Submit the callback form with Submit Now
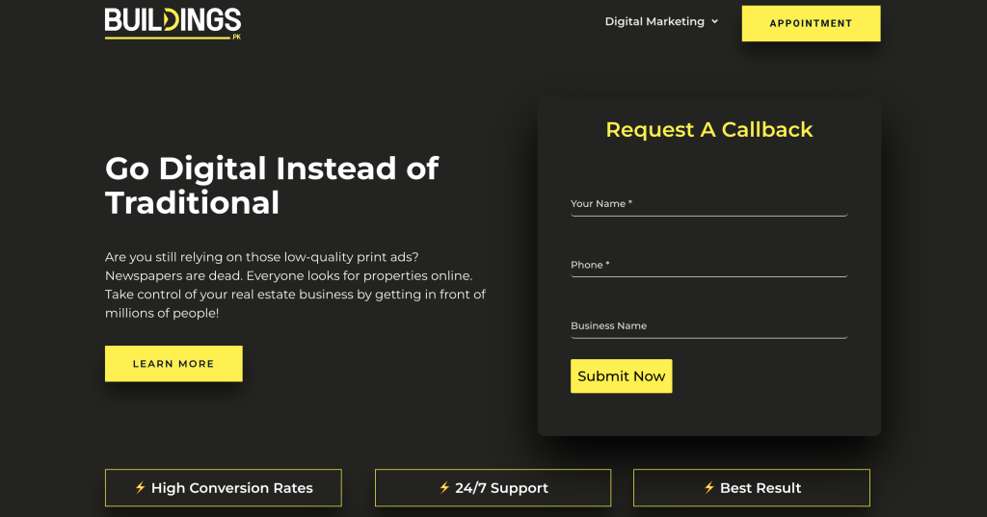Image resolution: width=987 pixels, height=517 pixels. pyautogui.click(x=621, y=376)
